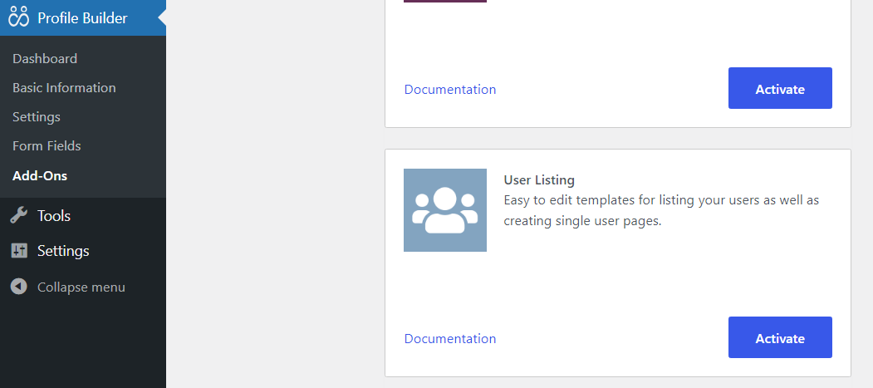Image resolution: width=873 pixels, height=388 pixels.
Task: Open Documentation for User Listing
Action: tap(450, 338)
